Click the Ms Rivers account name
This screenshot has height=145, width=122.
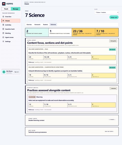pos(9,71)
